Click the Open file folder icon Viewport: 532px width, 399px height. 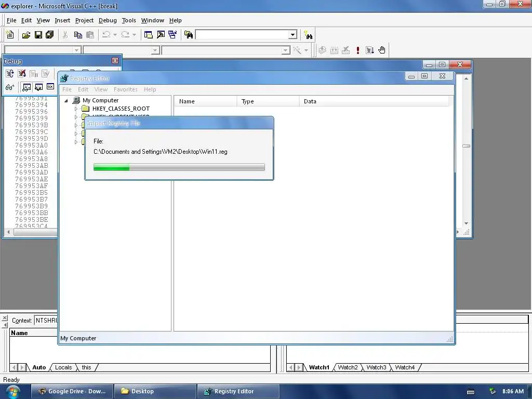pos(26,35)
